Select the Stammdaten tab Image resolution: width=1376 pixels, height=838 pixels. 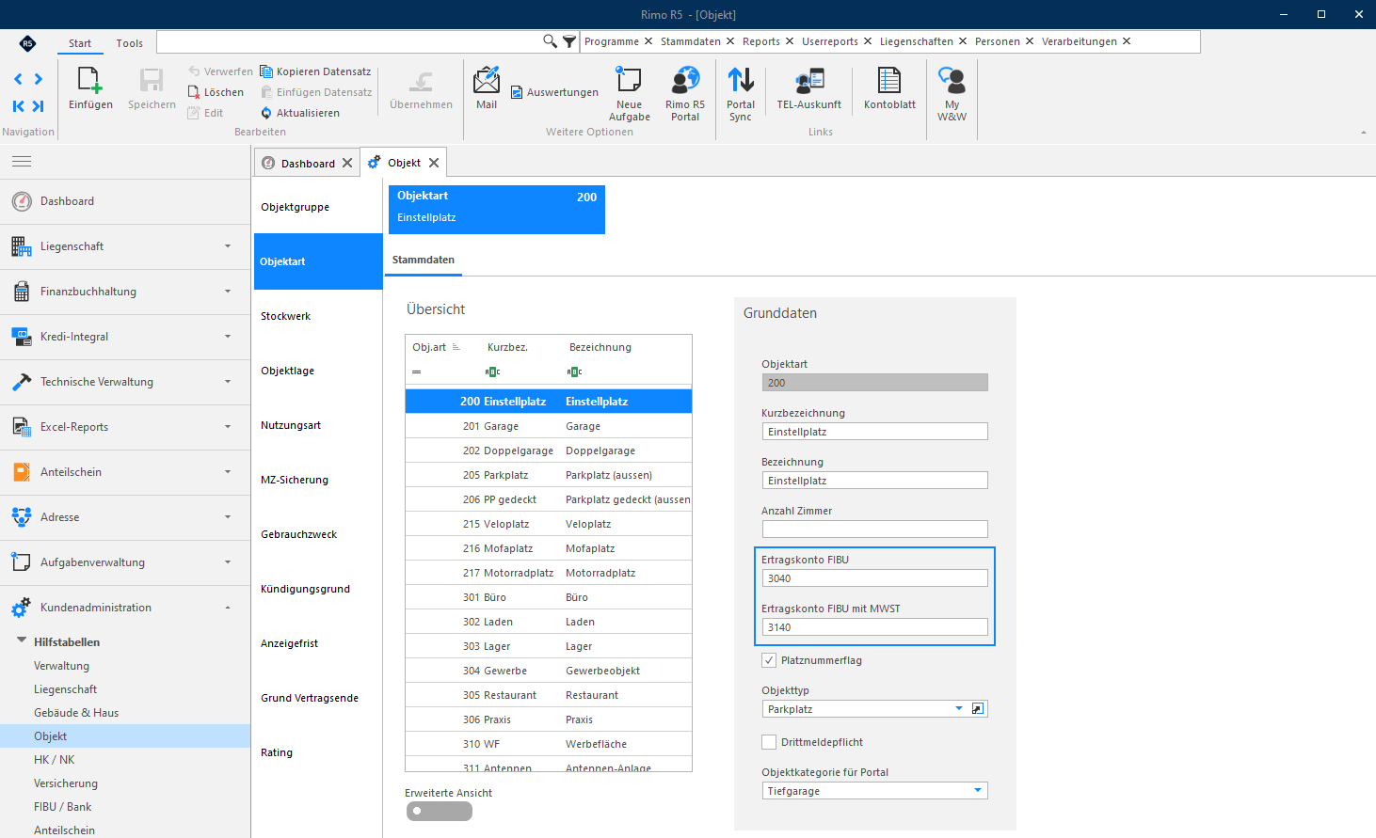coord(424,260)
